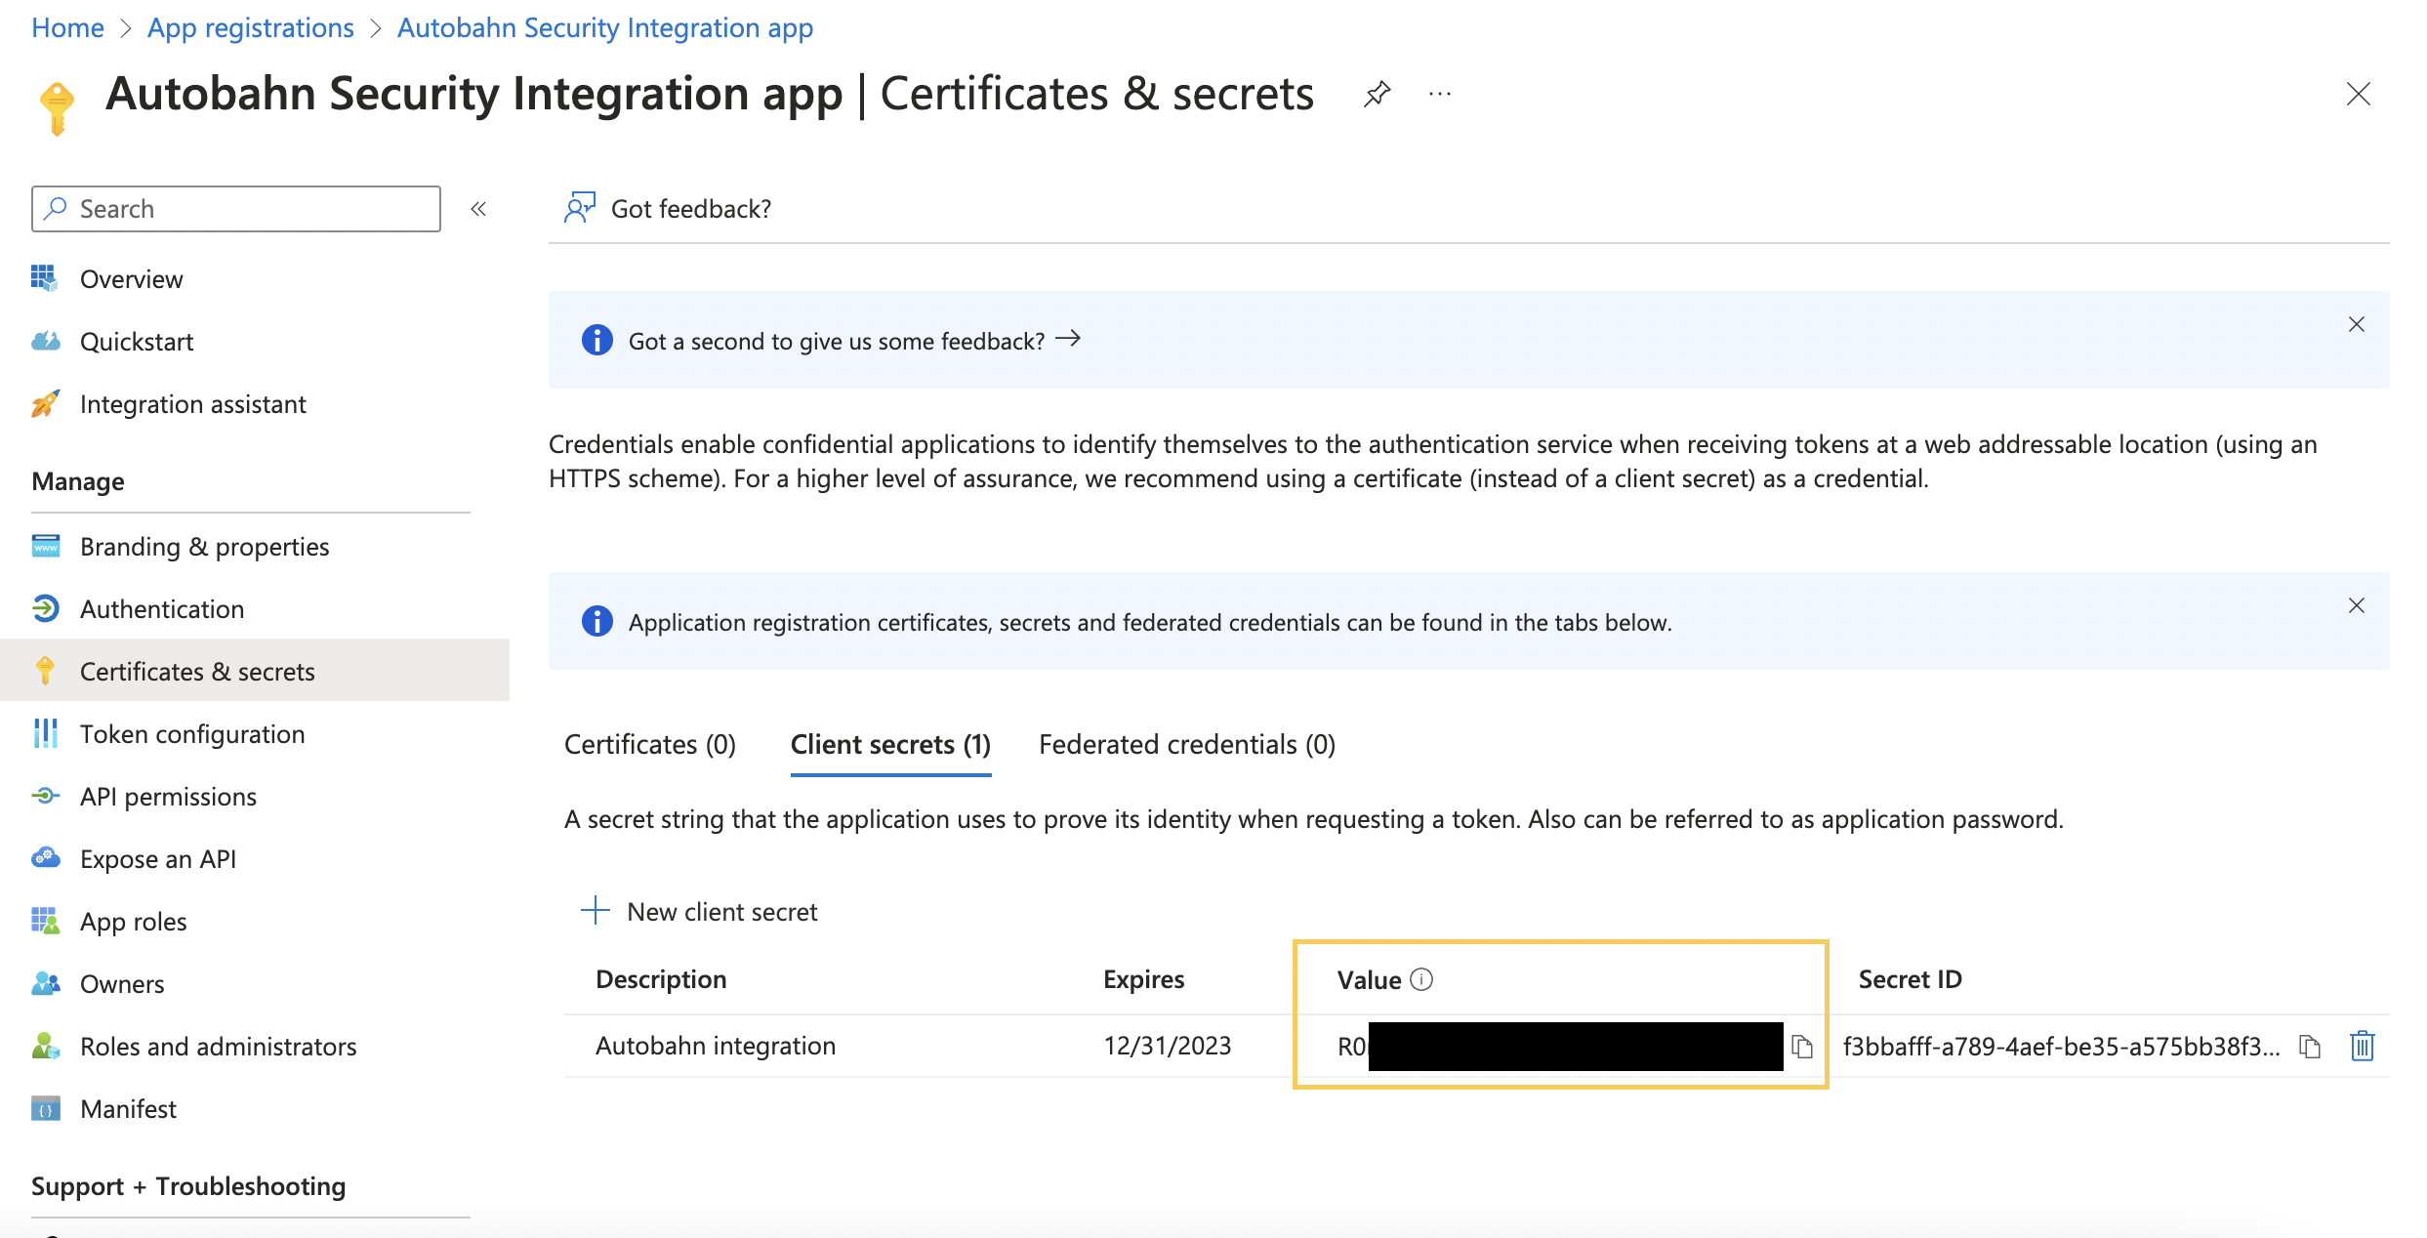Dismiss the feedback request banner

tap(2357, 324)
